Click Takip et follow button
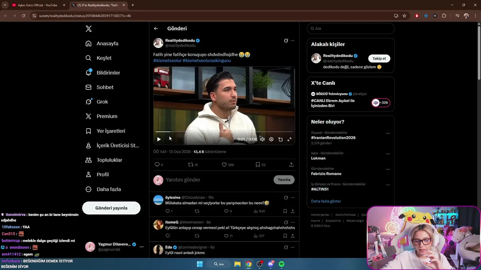The width and height of the screenshot is (481, 270). [379, 58]
